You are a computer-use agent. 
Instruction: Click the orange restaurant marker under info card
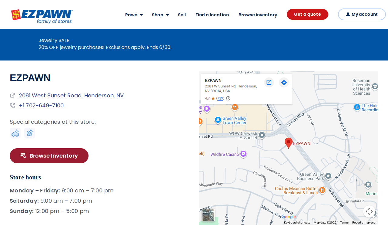pos(235,107)
